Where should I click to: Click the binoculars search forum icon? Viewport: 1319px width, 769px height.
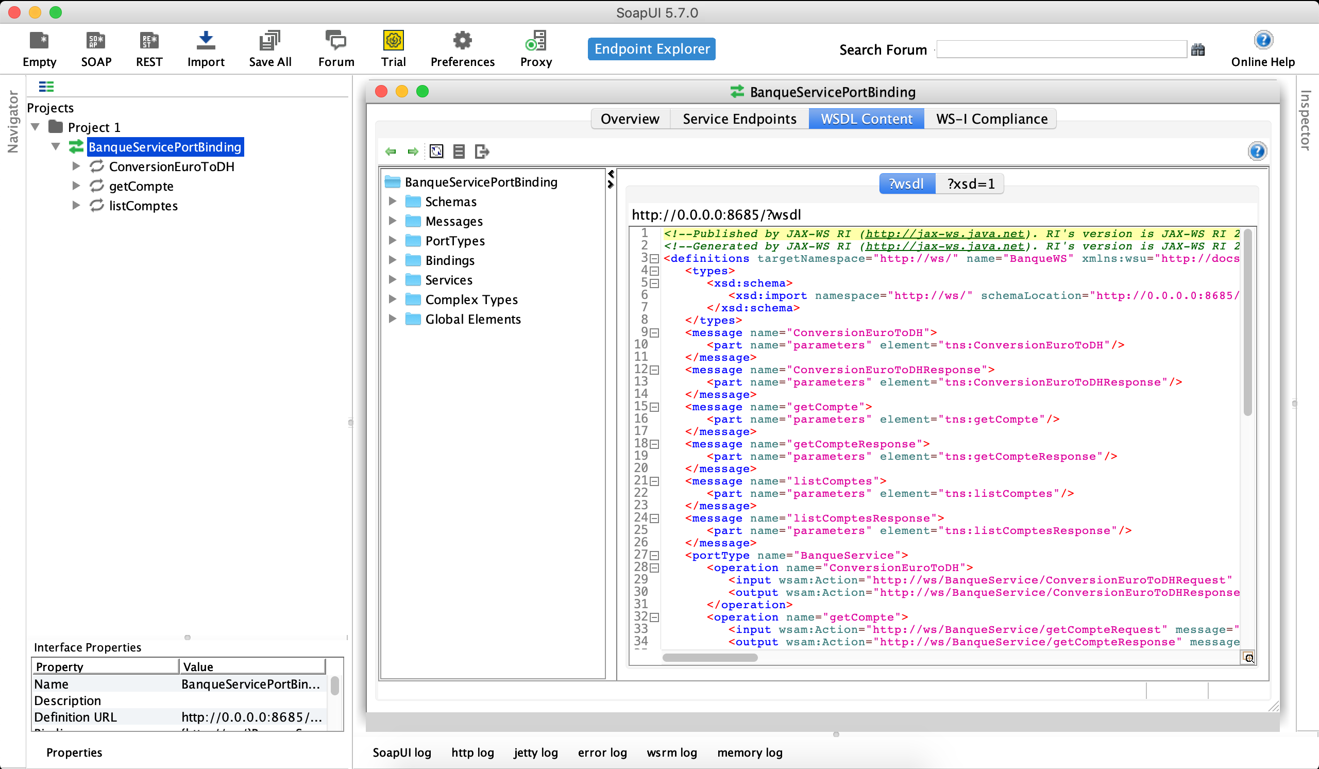[1197, 51]
